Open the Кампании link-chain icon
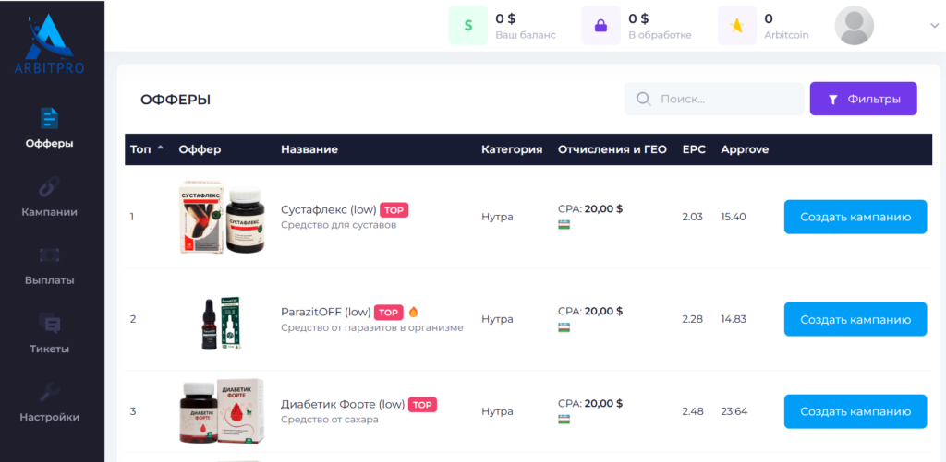This screenshot has height=462, width=946. click(49, 186)
